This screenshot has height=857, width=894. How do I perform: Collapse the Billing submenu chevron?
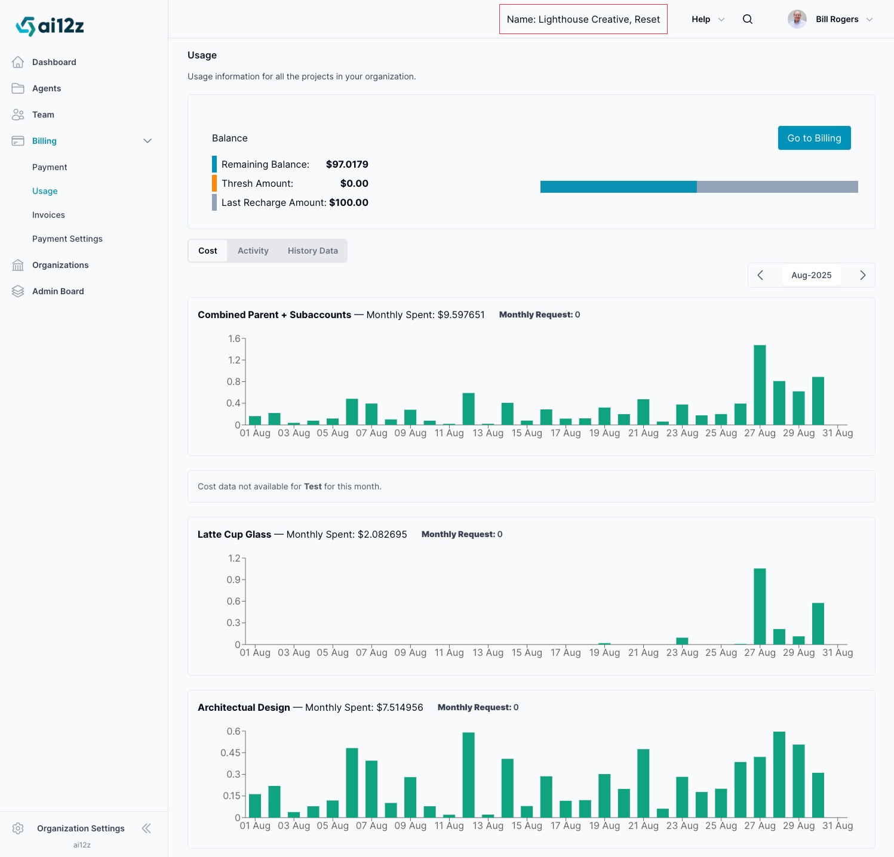coord(148,141)
